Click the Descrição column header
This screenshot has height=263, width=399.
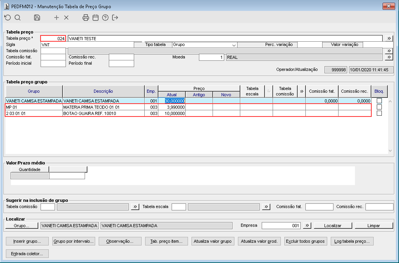(x=103, y=91)
